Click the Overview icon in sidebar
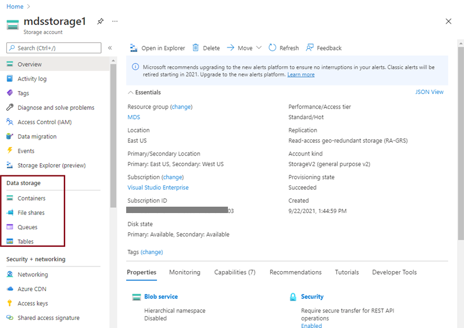The image size is (464, 328). click(x=10, y=64)
